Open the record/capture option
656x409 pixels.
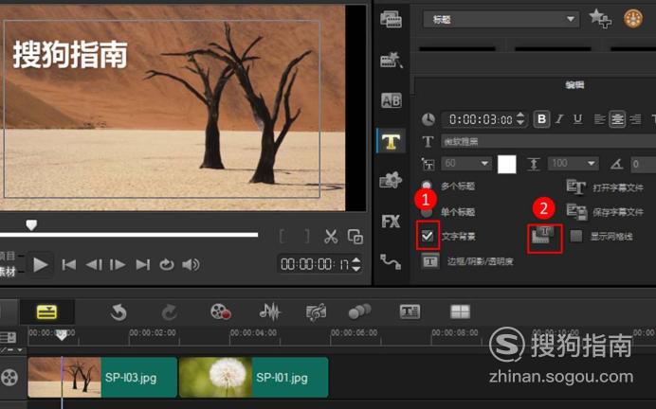pyautogui.click(x=221, y=311)
